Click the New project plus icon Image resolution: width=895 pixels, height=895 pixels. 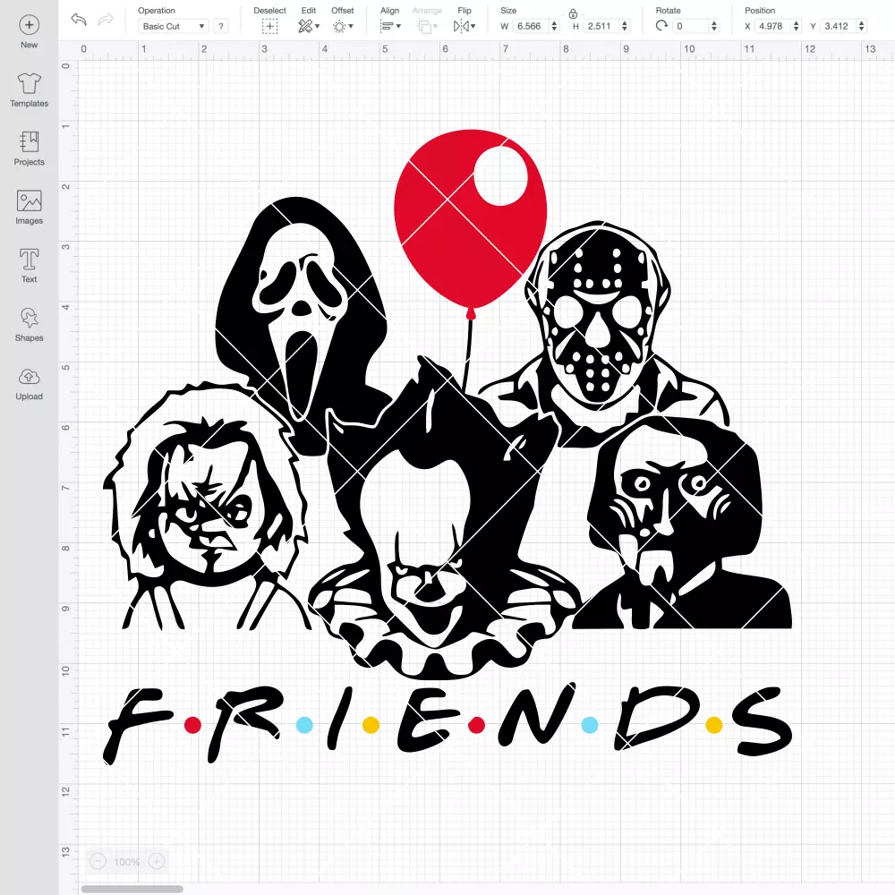(x=30, y=25)
